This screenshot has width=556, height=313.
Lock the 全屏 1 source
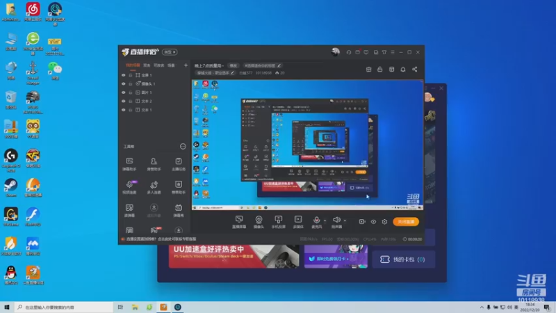[x=131, y=75]
